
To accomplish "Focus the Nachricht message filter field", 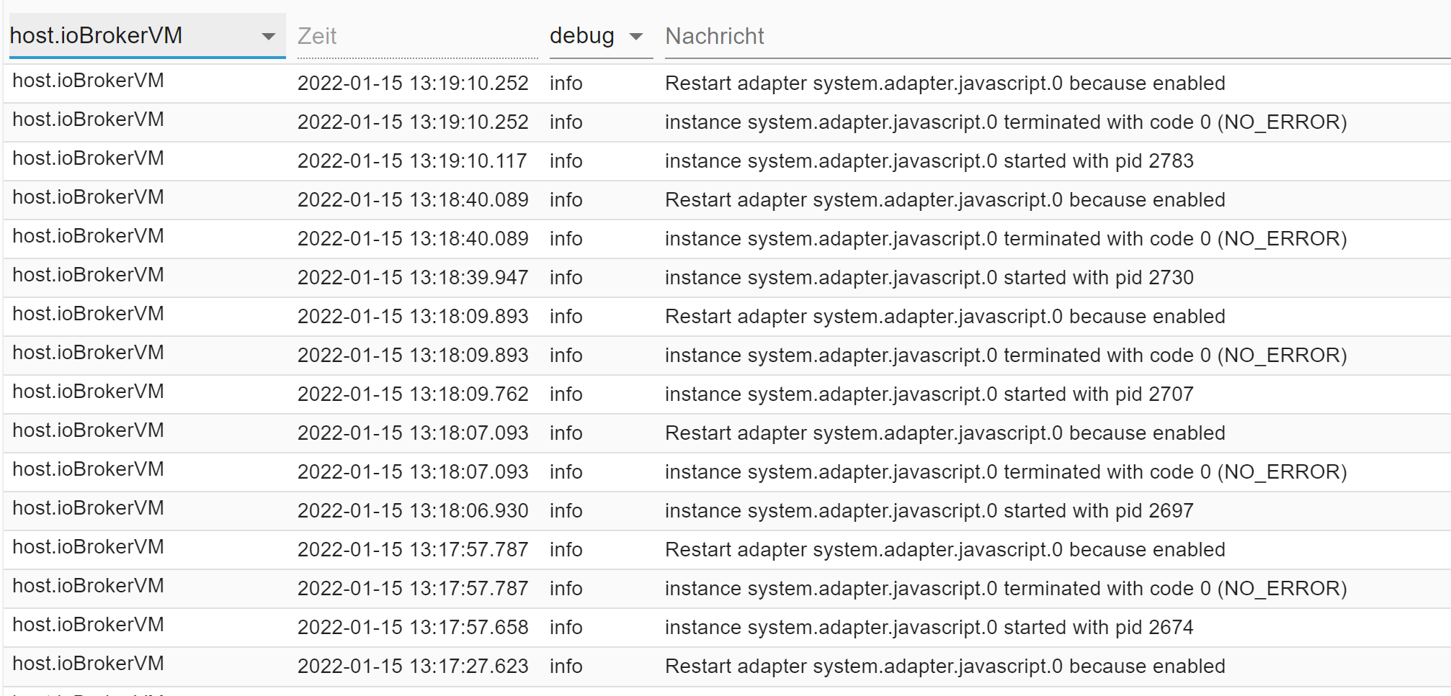I will click(x=1057, y=36).
